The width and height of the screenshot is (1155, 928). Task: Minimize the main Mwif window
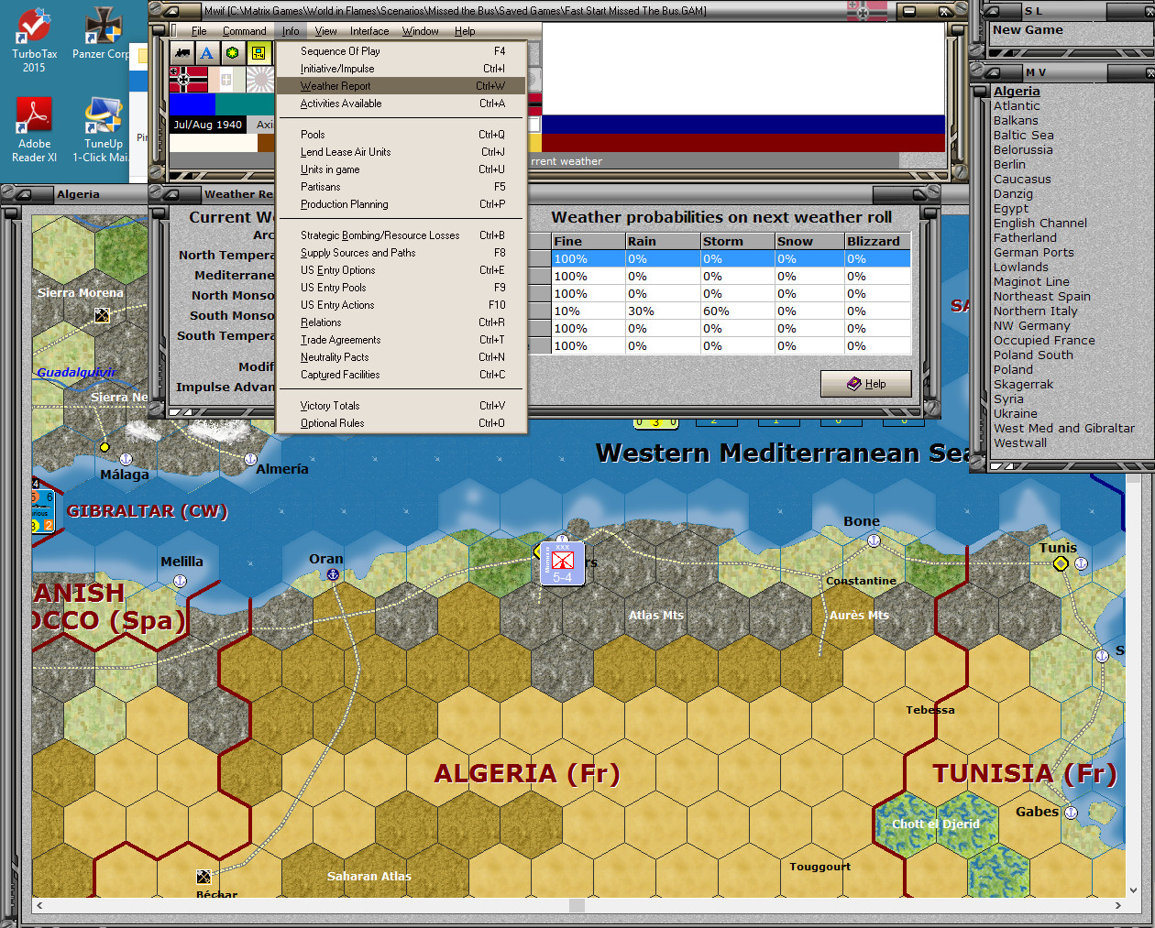(909, 11)
